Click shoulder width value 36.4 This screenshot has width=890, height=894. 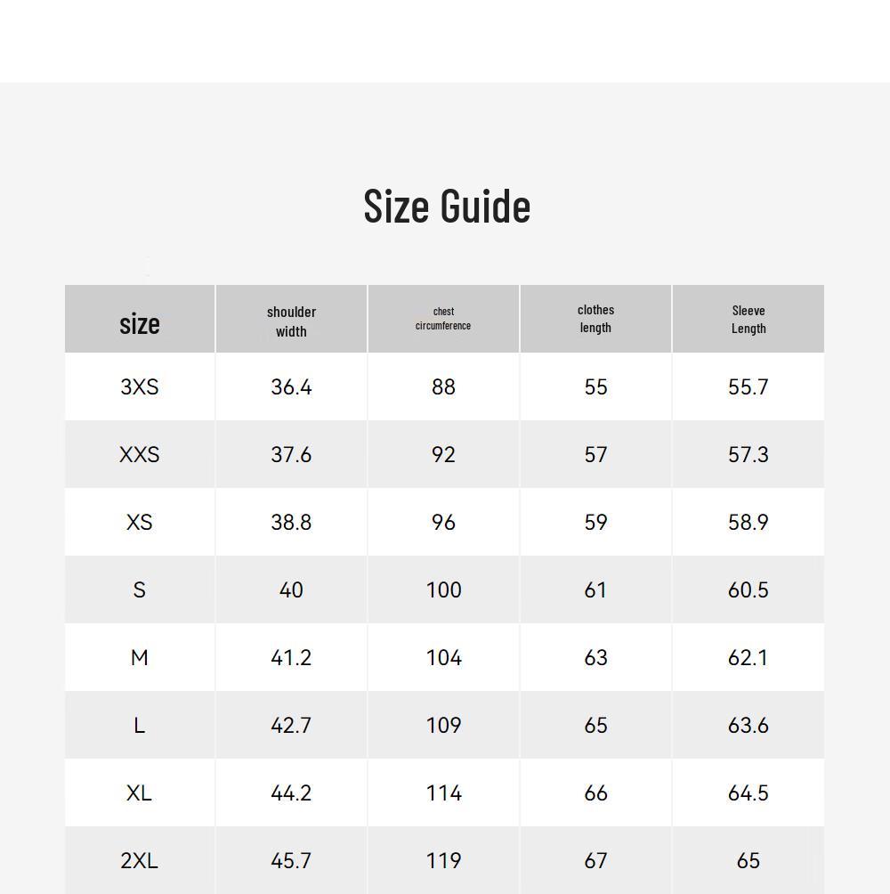pyautogui.click(x=291, y=386)
